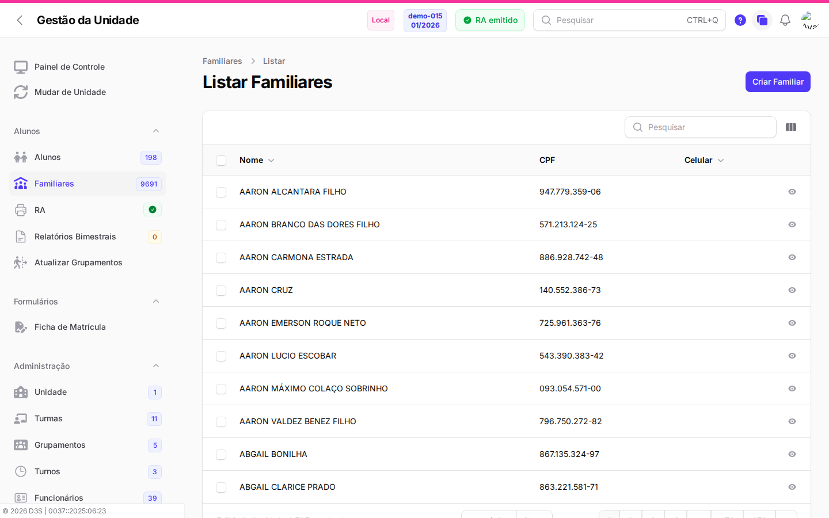
Task: Collapse the Alunos sidebar section
Action: pos(156,131)
